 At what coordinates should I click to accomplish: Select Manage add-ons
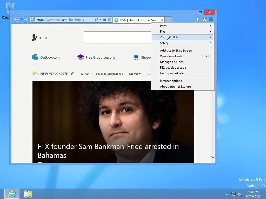[x=182, y=62]
